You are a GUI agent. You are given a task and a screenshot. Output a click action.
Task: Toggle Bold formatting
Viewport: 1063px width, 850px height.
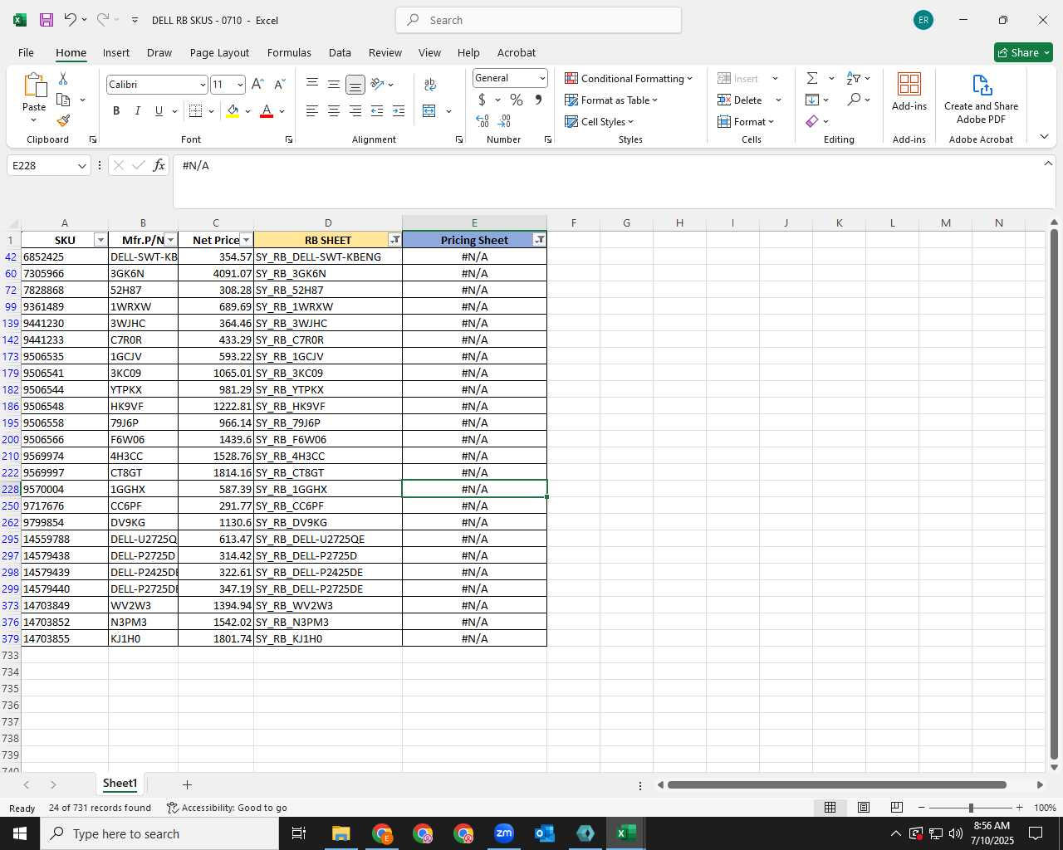tap(116, 111)
